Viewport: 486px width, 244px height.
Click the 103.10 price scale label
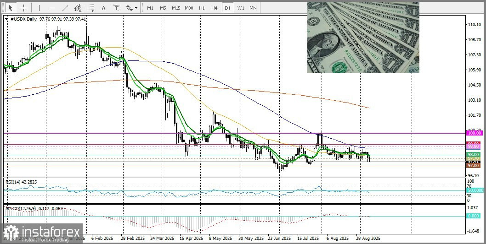pyautogui.click(x=475, y=100)
